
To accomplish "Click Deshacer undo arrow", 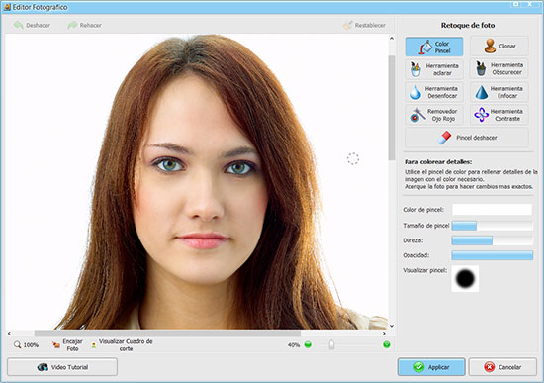I will click(32, 25).
